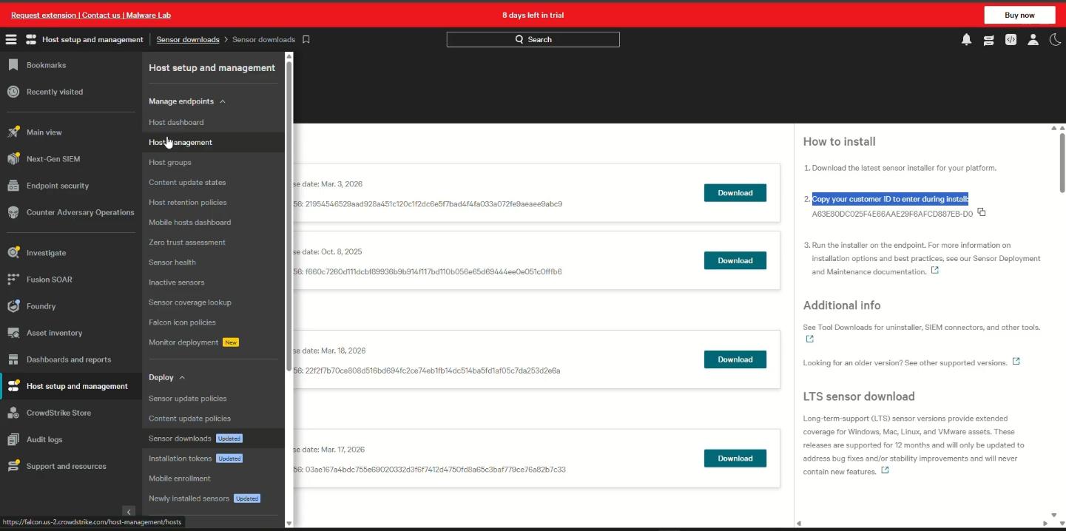Image resolution: width=1066 pixels, height=531 pixels.
Task: Click the Sensor downloads breadcrumb link
Action: point(188,40)
